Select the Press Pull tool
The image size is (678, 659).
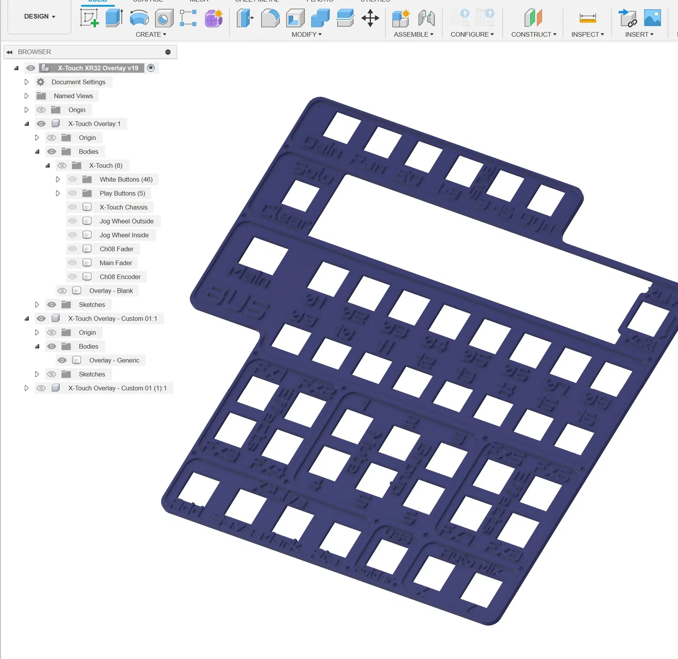[x=245, y=18]
